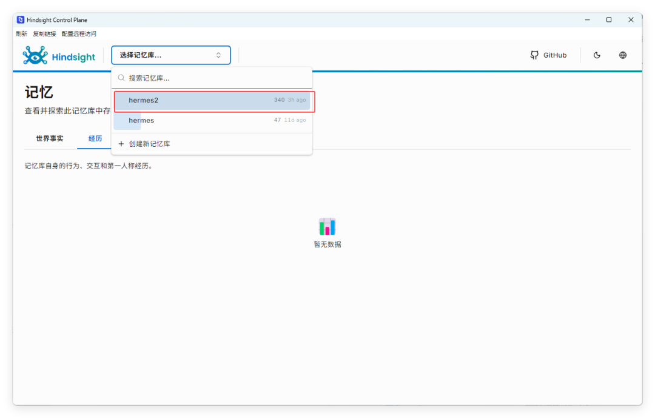
Task: Click the 340 count on hermes2 row
Action: pos(279,100)
